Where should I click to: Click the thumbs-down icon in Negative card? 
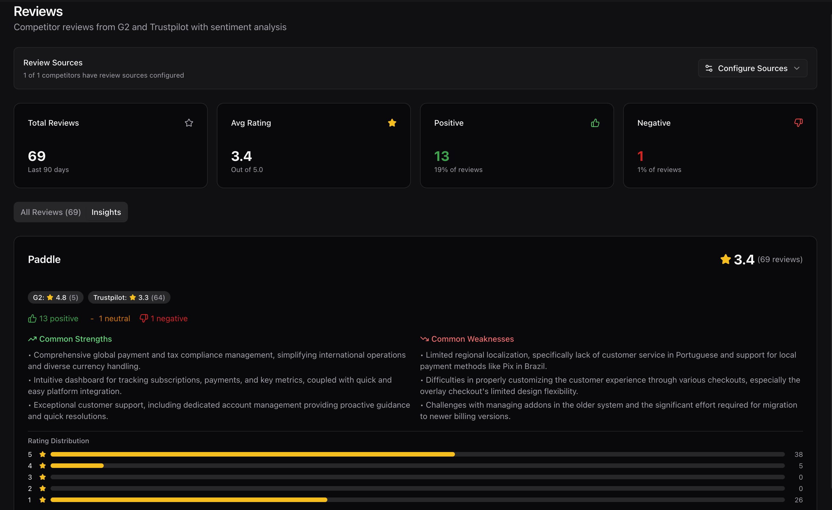pos(798,123)
